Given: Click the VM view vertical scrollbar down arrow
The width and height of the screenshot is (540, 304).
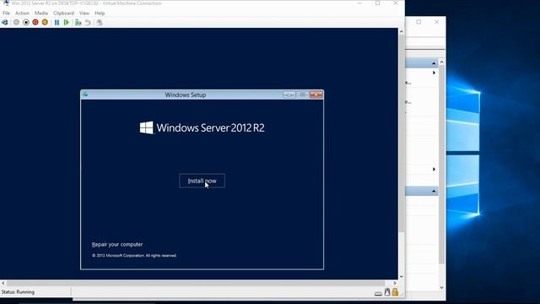Looking at the screenshot, I should coord(402,276).
